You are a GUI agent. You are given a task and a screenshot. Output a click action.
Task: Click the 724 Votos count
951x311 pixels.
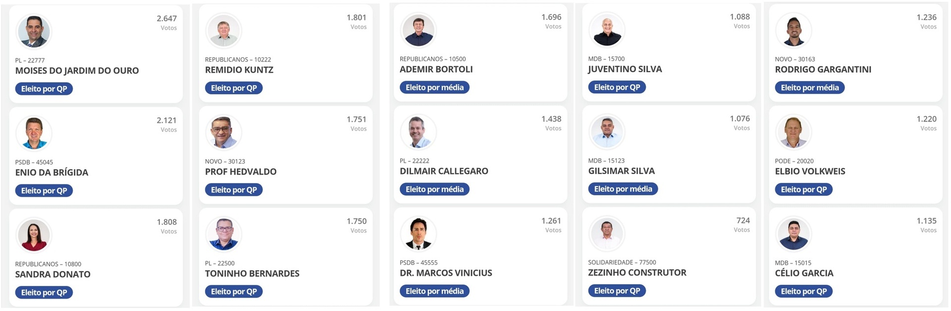pos(742,221)
